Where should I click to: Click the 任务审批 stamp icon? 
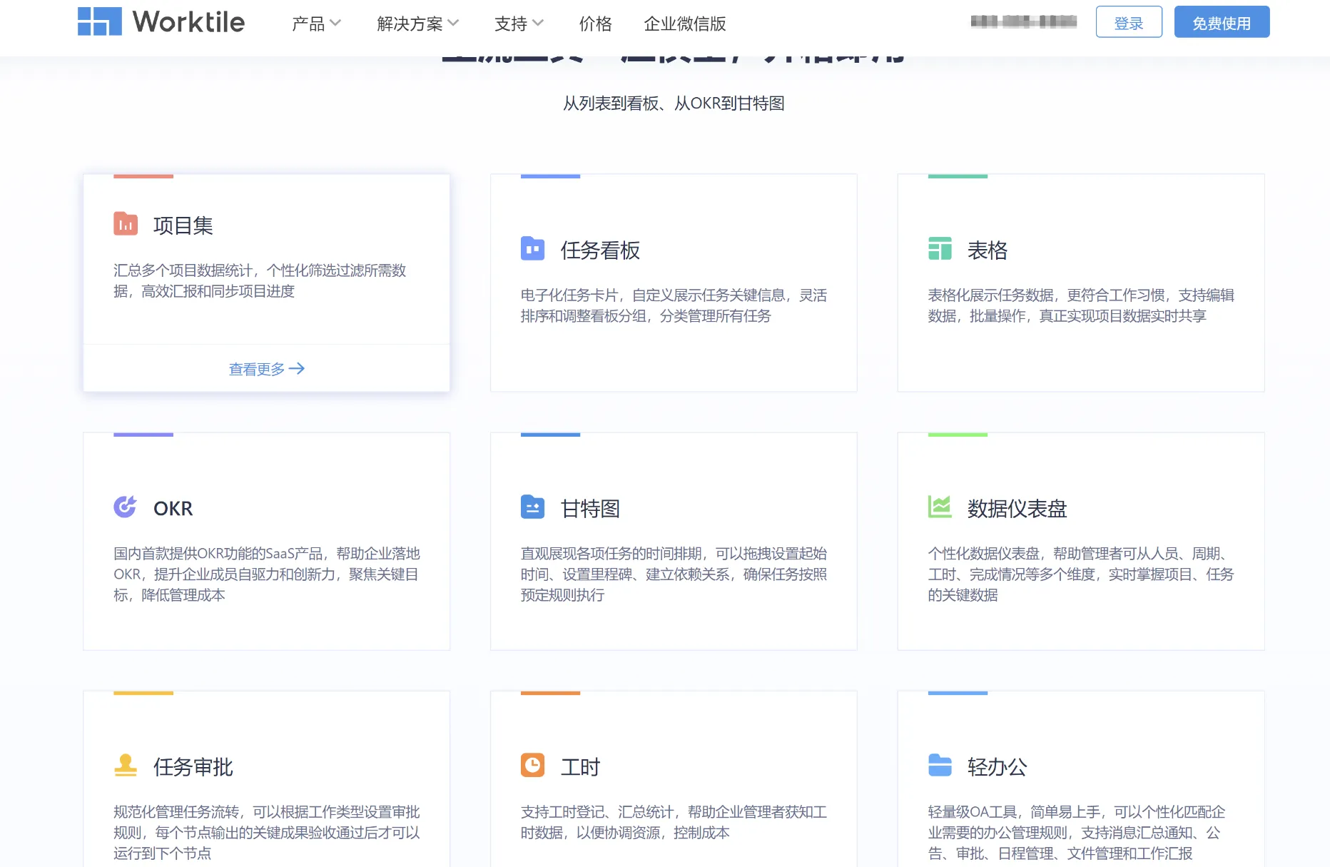tap(126, 765)
